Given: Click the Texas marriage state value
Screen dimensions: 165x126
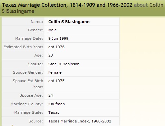Looking at the screenshot, I should pyautogui.click(x=54, y=112).
